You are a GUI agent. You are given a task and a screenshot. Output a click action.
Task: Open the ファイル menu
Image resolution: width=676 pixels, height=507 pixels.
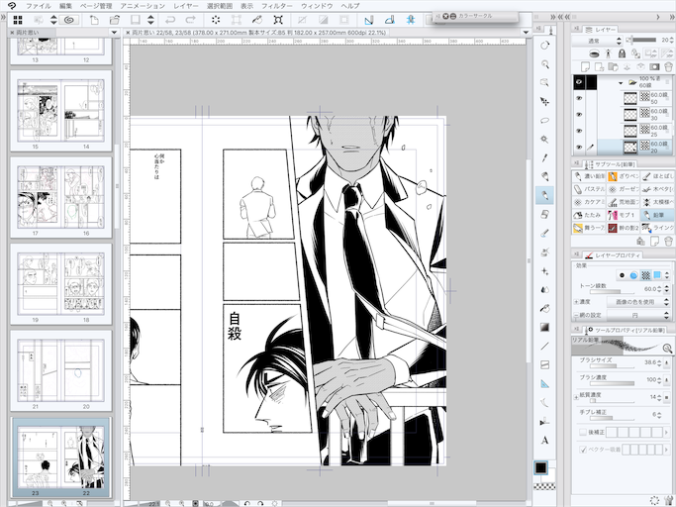[x=39, y=6]
